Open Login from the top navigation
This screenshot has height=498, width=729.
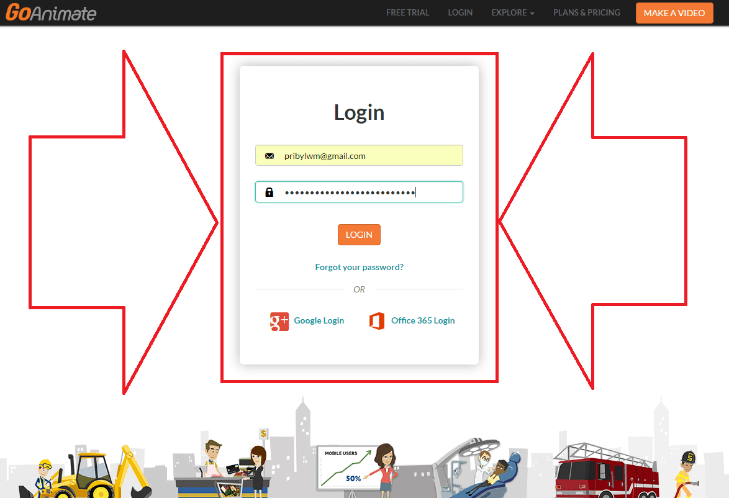point(460,12)
